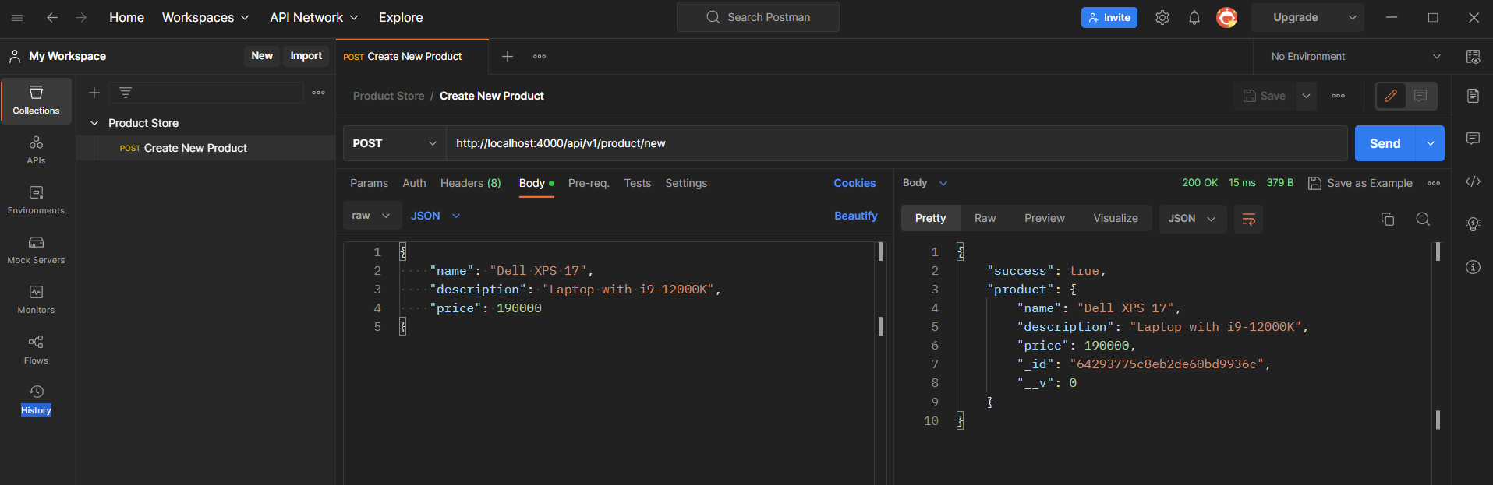The height and width of the screenshot is (485, 1493).
Task: Open the notifications bell
Action: click(x=1194, y=18)
